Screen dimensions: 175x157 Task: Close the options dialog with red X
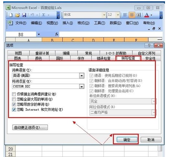point(159,45)
